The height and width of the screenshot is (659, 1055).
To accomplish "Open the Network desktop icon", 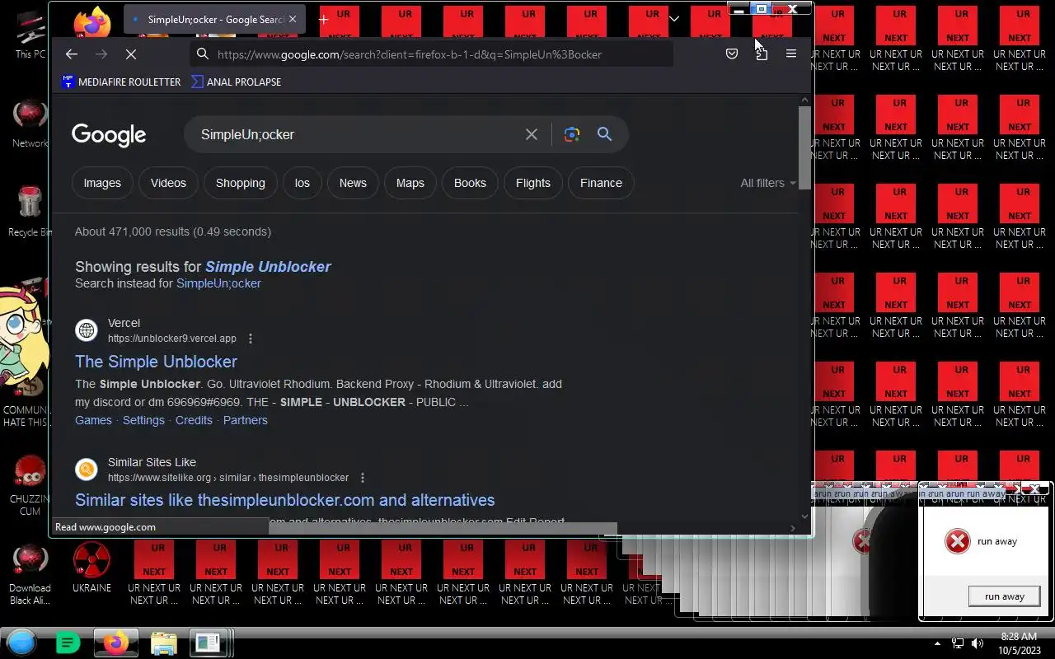I will pos(30,124).
